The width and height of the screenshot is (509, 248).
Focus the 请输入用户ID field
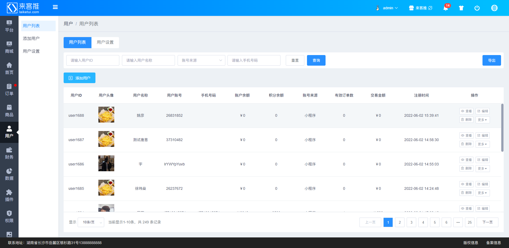point(93,60)
